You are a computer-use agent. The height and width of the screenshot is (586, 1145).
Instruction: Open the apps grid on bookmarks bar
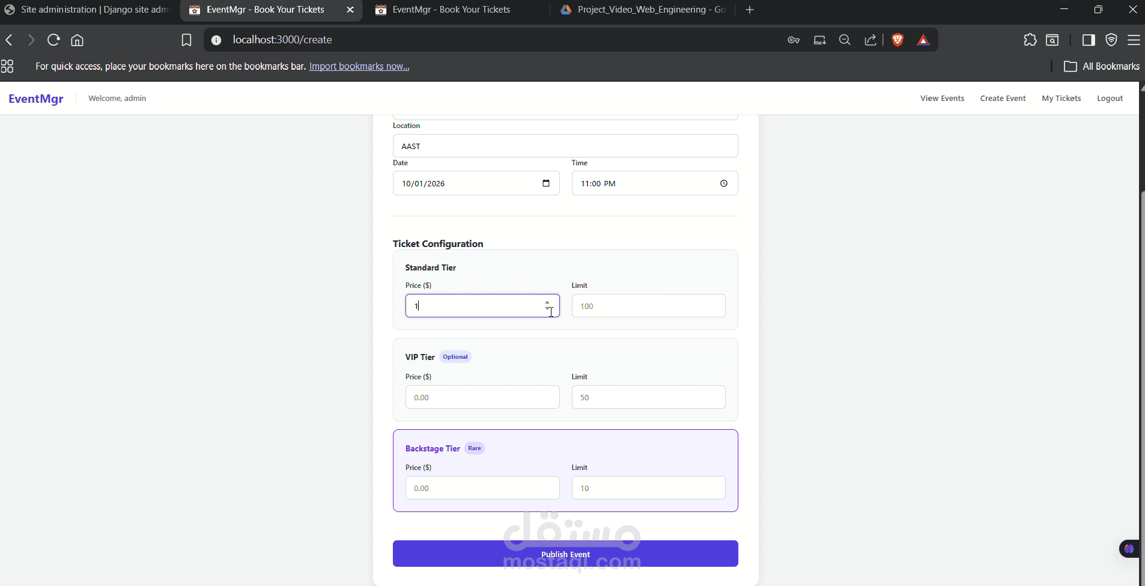pyautogui.click(x=7, y=66)
